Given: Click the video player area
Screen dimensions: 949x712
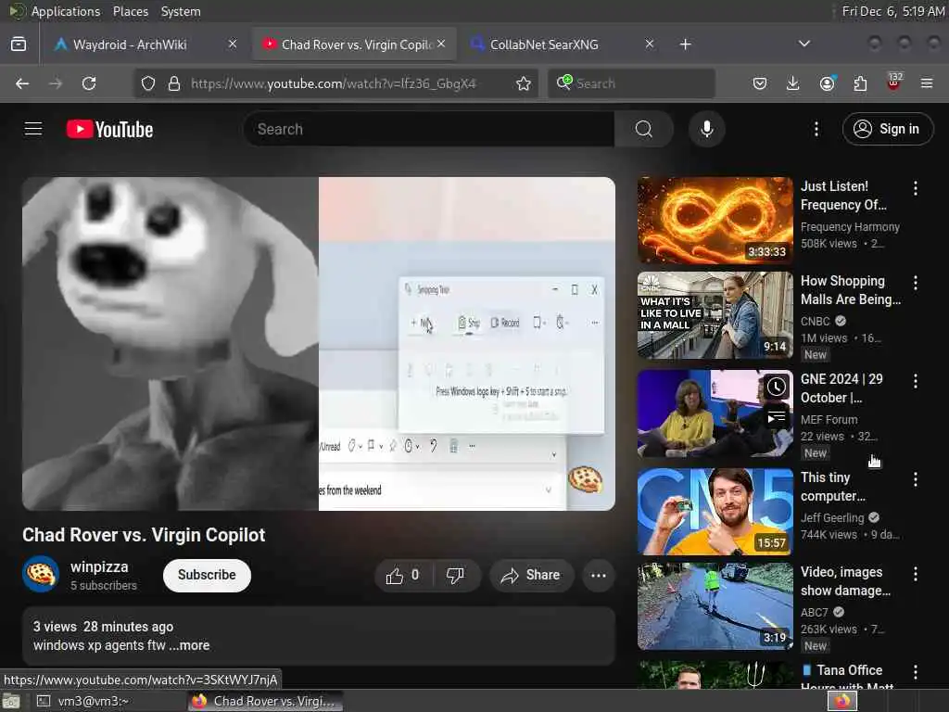Looking at the screenshot, I should tap(319, 344).
